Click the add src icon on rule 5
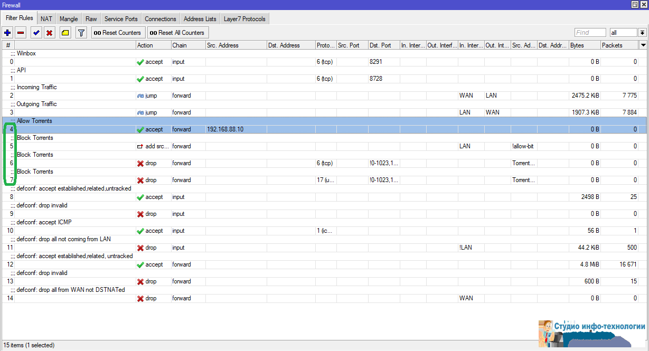Image resolution: width=649 pixels, height=351 pixels. 140,146
